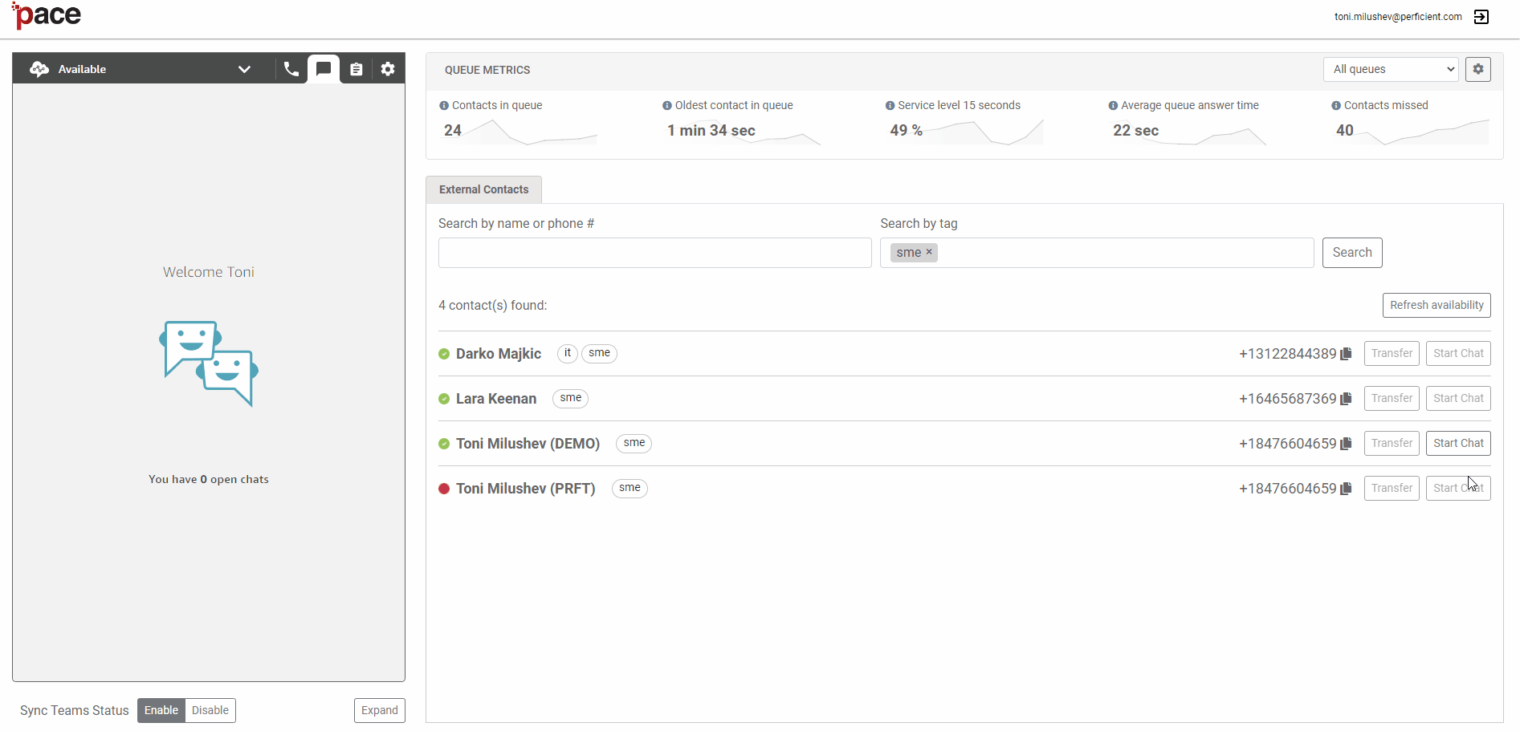The width and height of the screenshot is (1520, 731).
Task: Switch to the chat tab icon
Action: (324, 69)
